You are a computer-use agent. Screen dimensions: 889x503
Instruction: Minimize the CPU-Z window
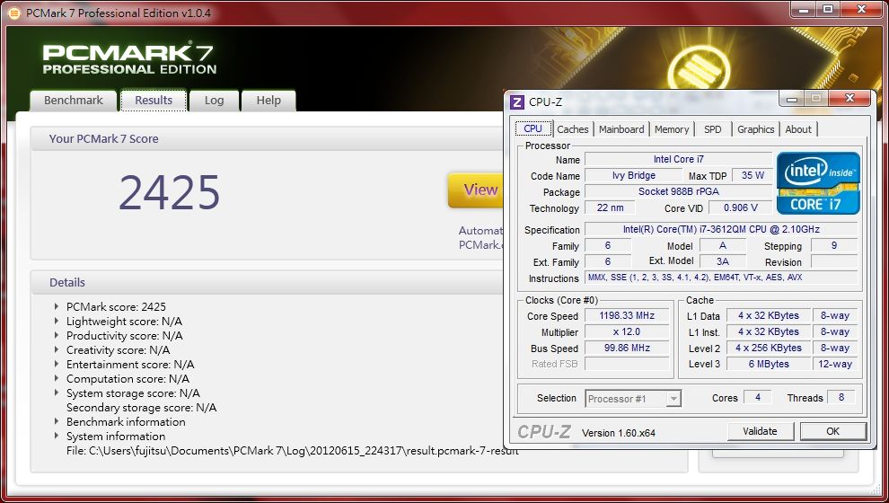tap(792, 99)
